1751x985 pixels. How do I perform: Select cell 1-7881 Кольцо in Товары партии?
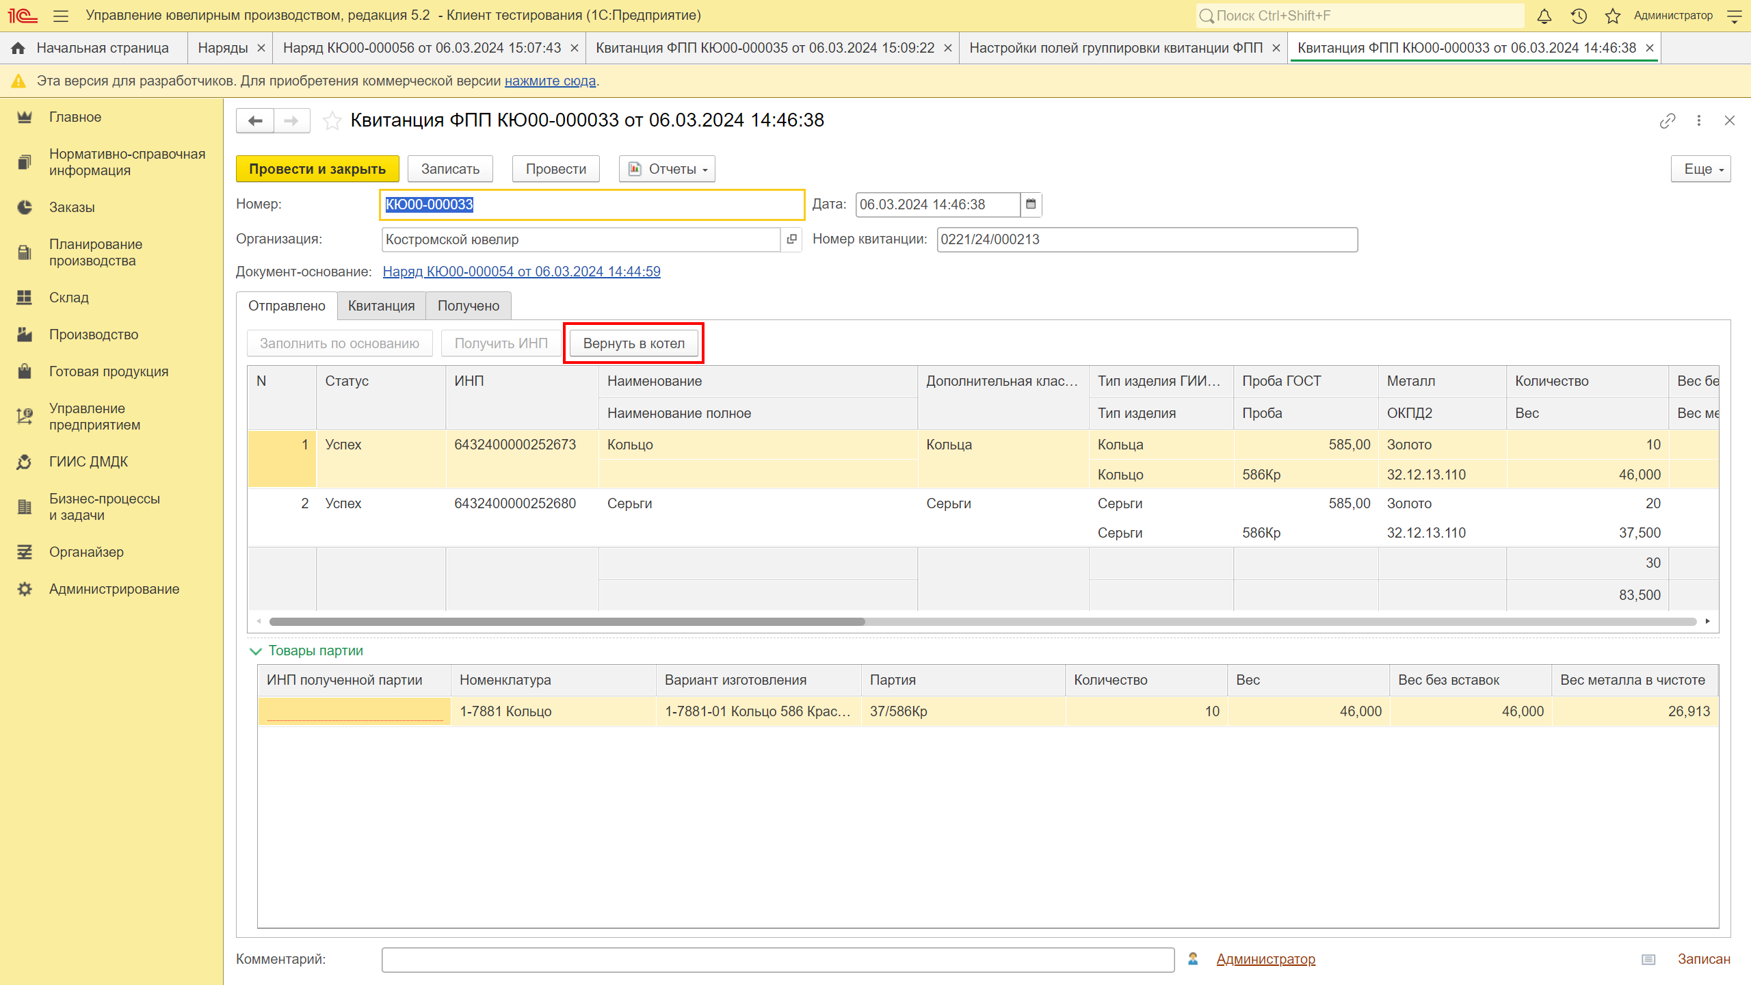[x=553, y=711]
